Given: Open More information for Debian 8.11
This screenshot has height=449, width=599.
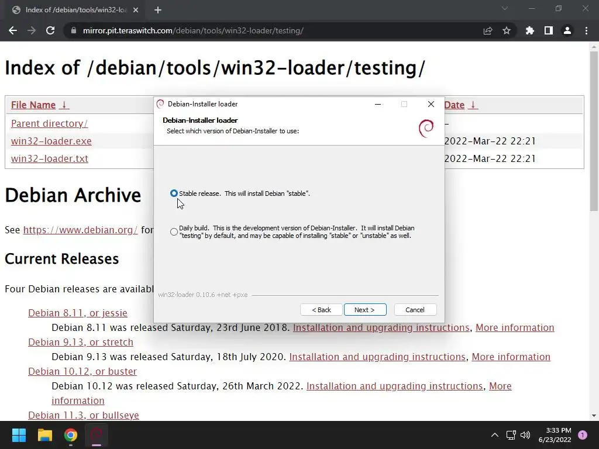Looking at the screenshot, I should click(x=515, y=327).
